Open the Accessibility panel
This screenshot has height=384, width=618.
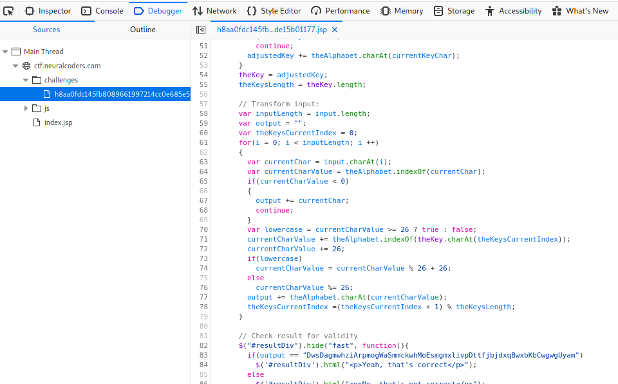point(514,11)
